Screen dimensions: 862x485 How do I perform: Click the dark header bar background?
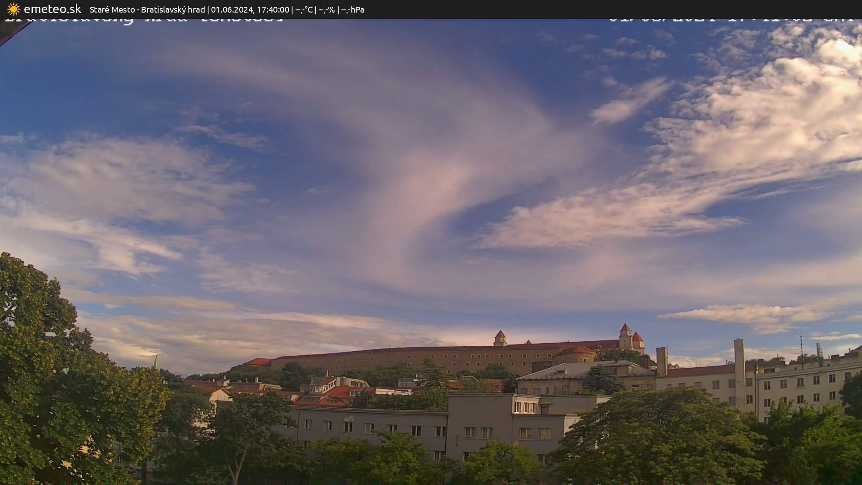click(539, 9)
